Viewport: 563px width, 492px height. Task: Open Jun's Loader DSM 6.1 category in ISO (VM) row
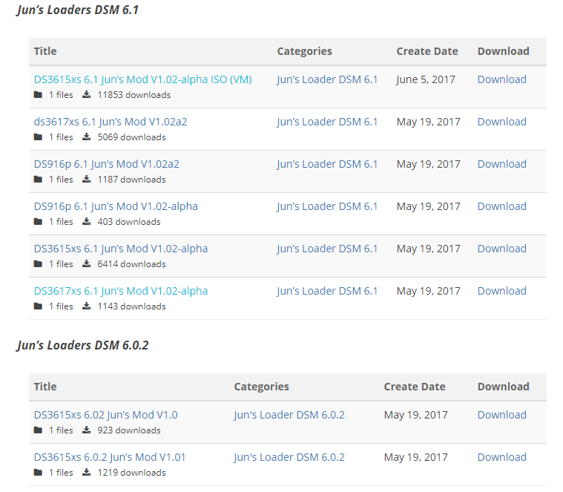(x=327, y=79)
